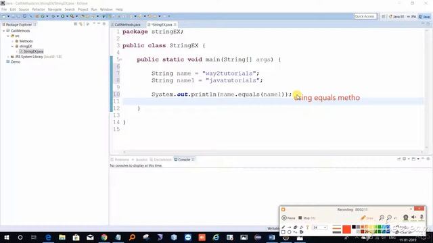
Task: Switch to the StringEX.java editor tab
Action: point(162,24)
